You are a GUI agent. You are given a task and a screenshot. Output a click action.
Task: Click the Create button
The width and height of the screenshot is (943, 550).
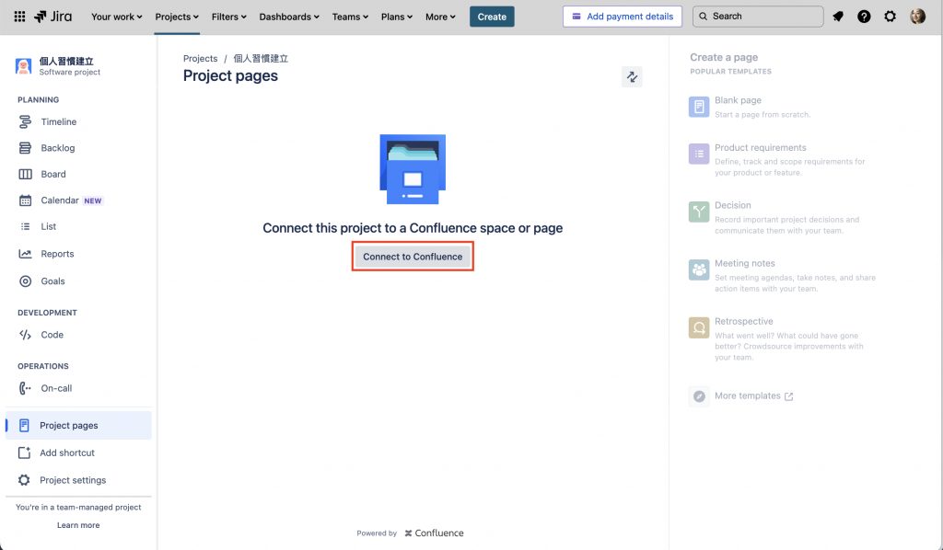click(x=492, y=17)
